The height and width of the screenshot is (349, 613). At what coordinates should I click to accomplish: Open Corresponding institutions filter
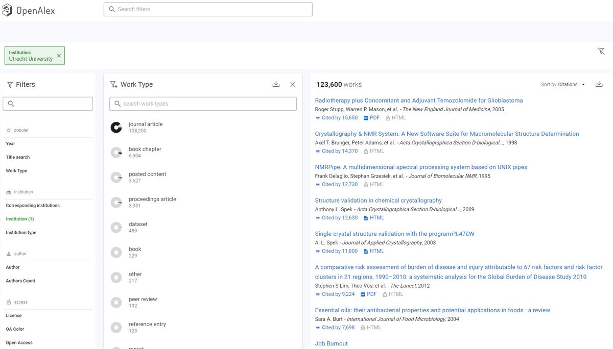(x=33, y=206)
